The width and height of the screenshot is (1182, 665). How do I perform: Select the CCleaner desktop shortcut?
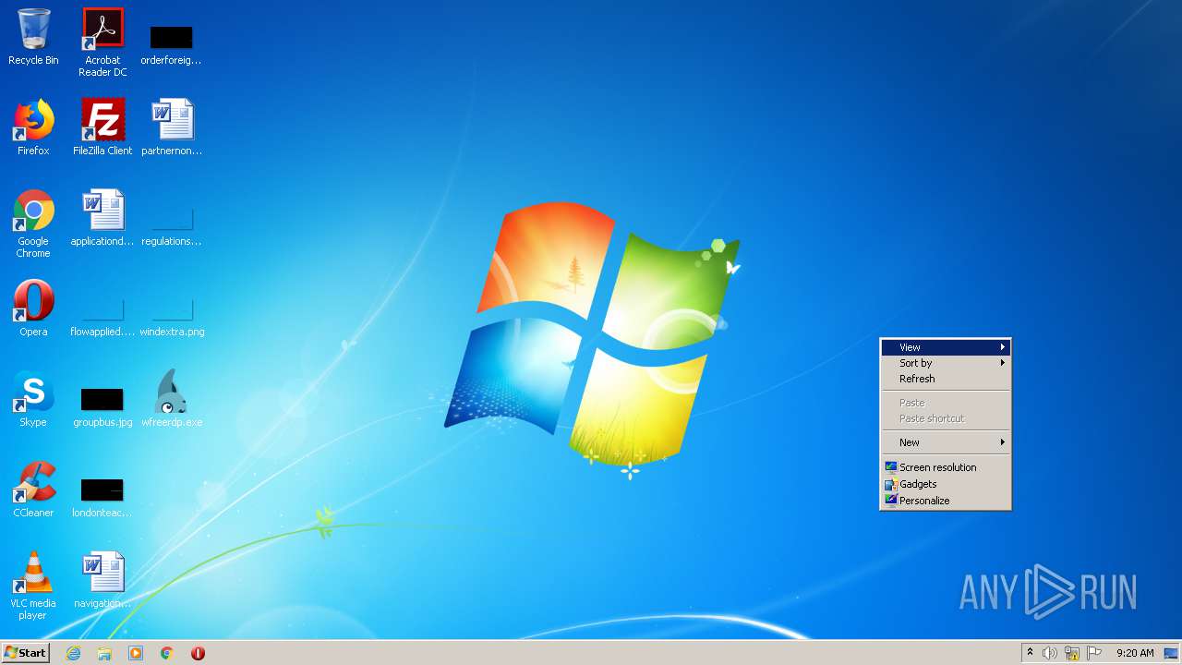click(33, 490)
